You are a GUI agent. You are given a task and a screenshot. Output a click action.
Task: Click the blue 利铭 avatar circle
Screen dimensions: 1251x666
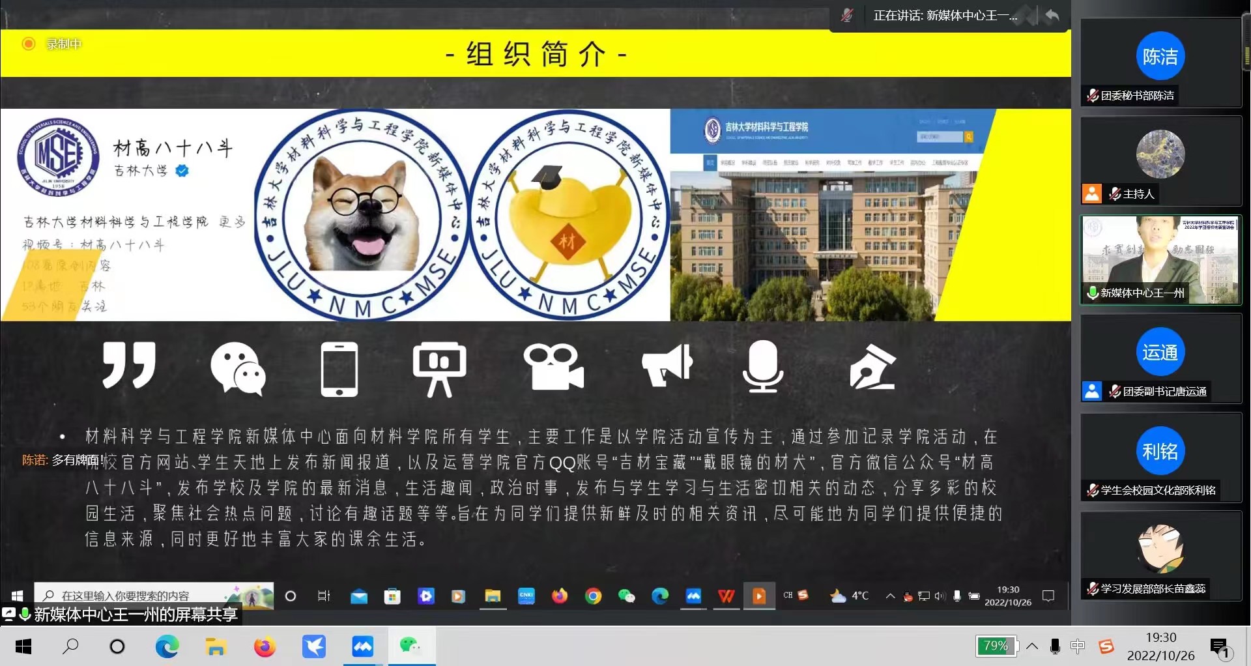pyautogui.click(x=1160, y=451)
